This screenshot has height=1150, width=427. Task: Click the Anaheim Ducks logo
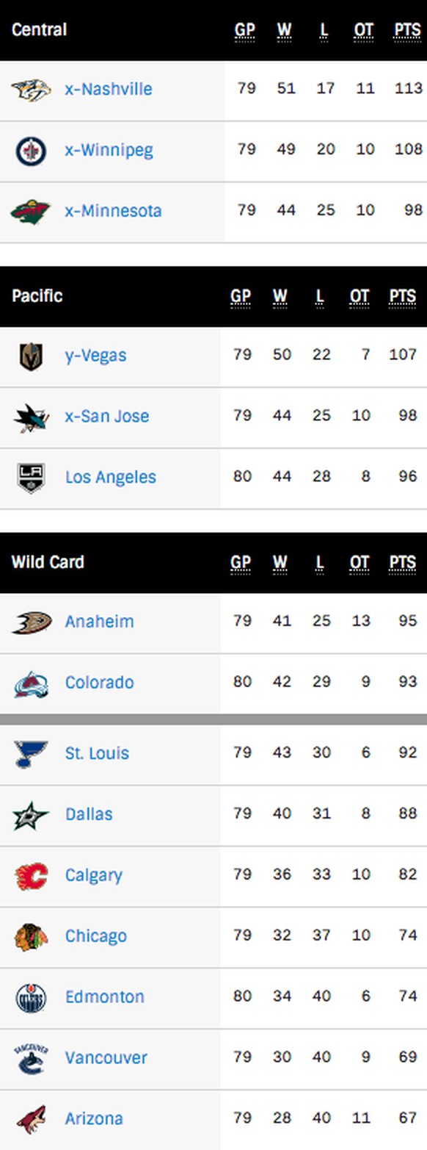click(31, 622)
